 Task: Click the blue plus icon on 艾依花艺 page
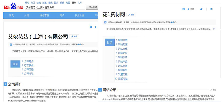(91, 27)
